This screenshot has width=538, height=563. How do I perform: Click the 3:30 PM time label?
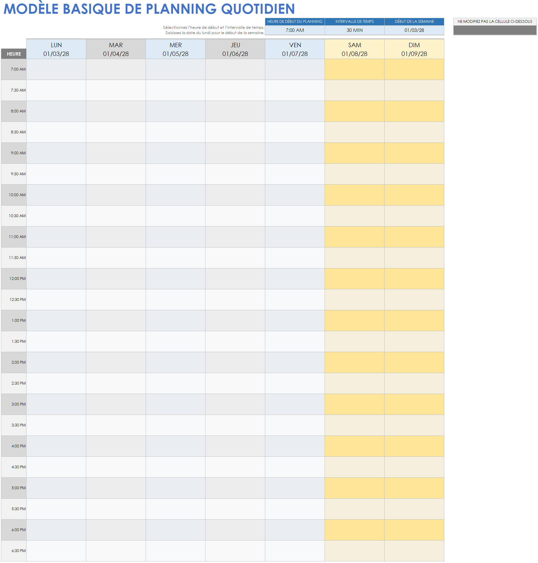click(x=14, y=425)
